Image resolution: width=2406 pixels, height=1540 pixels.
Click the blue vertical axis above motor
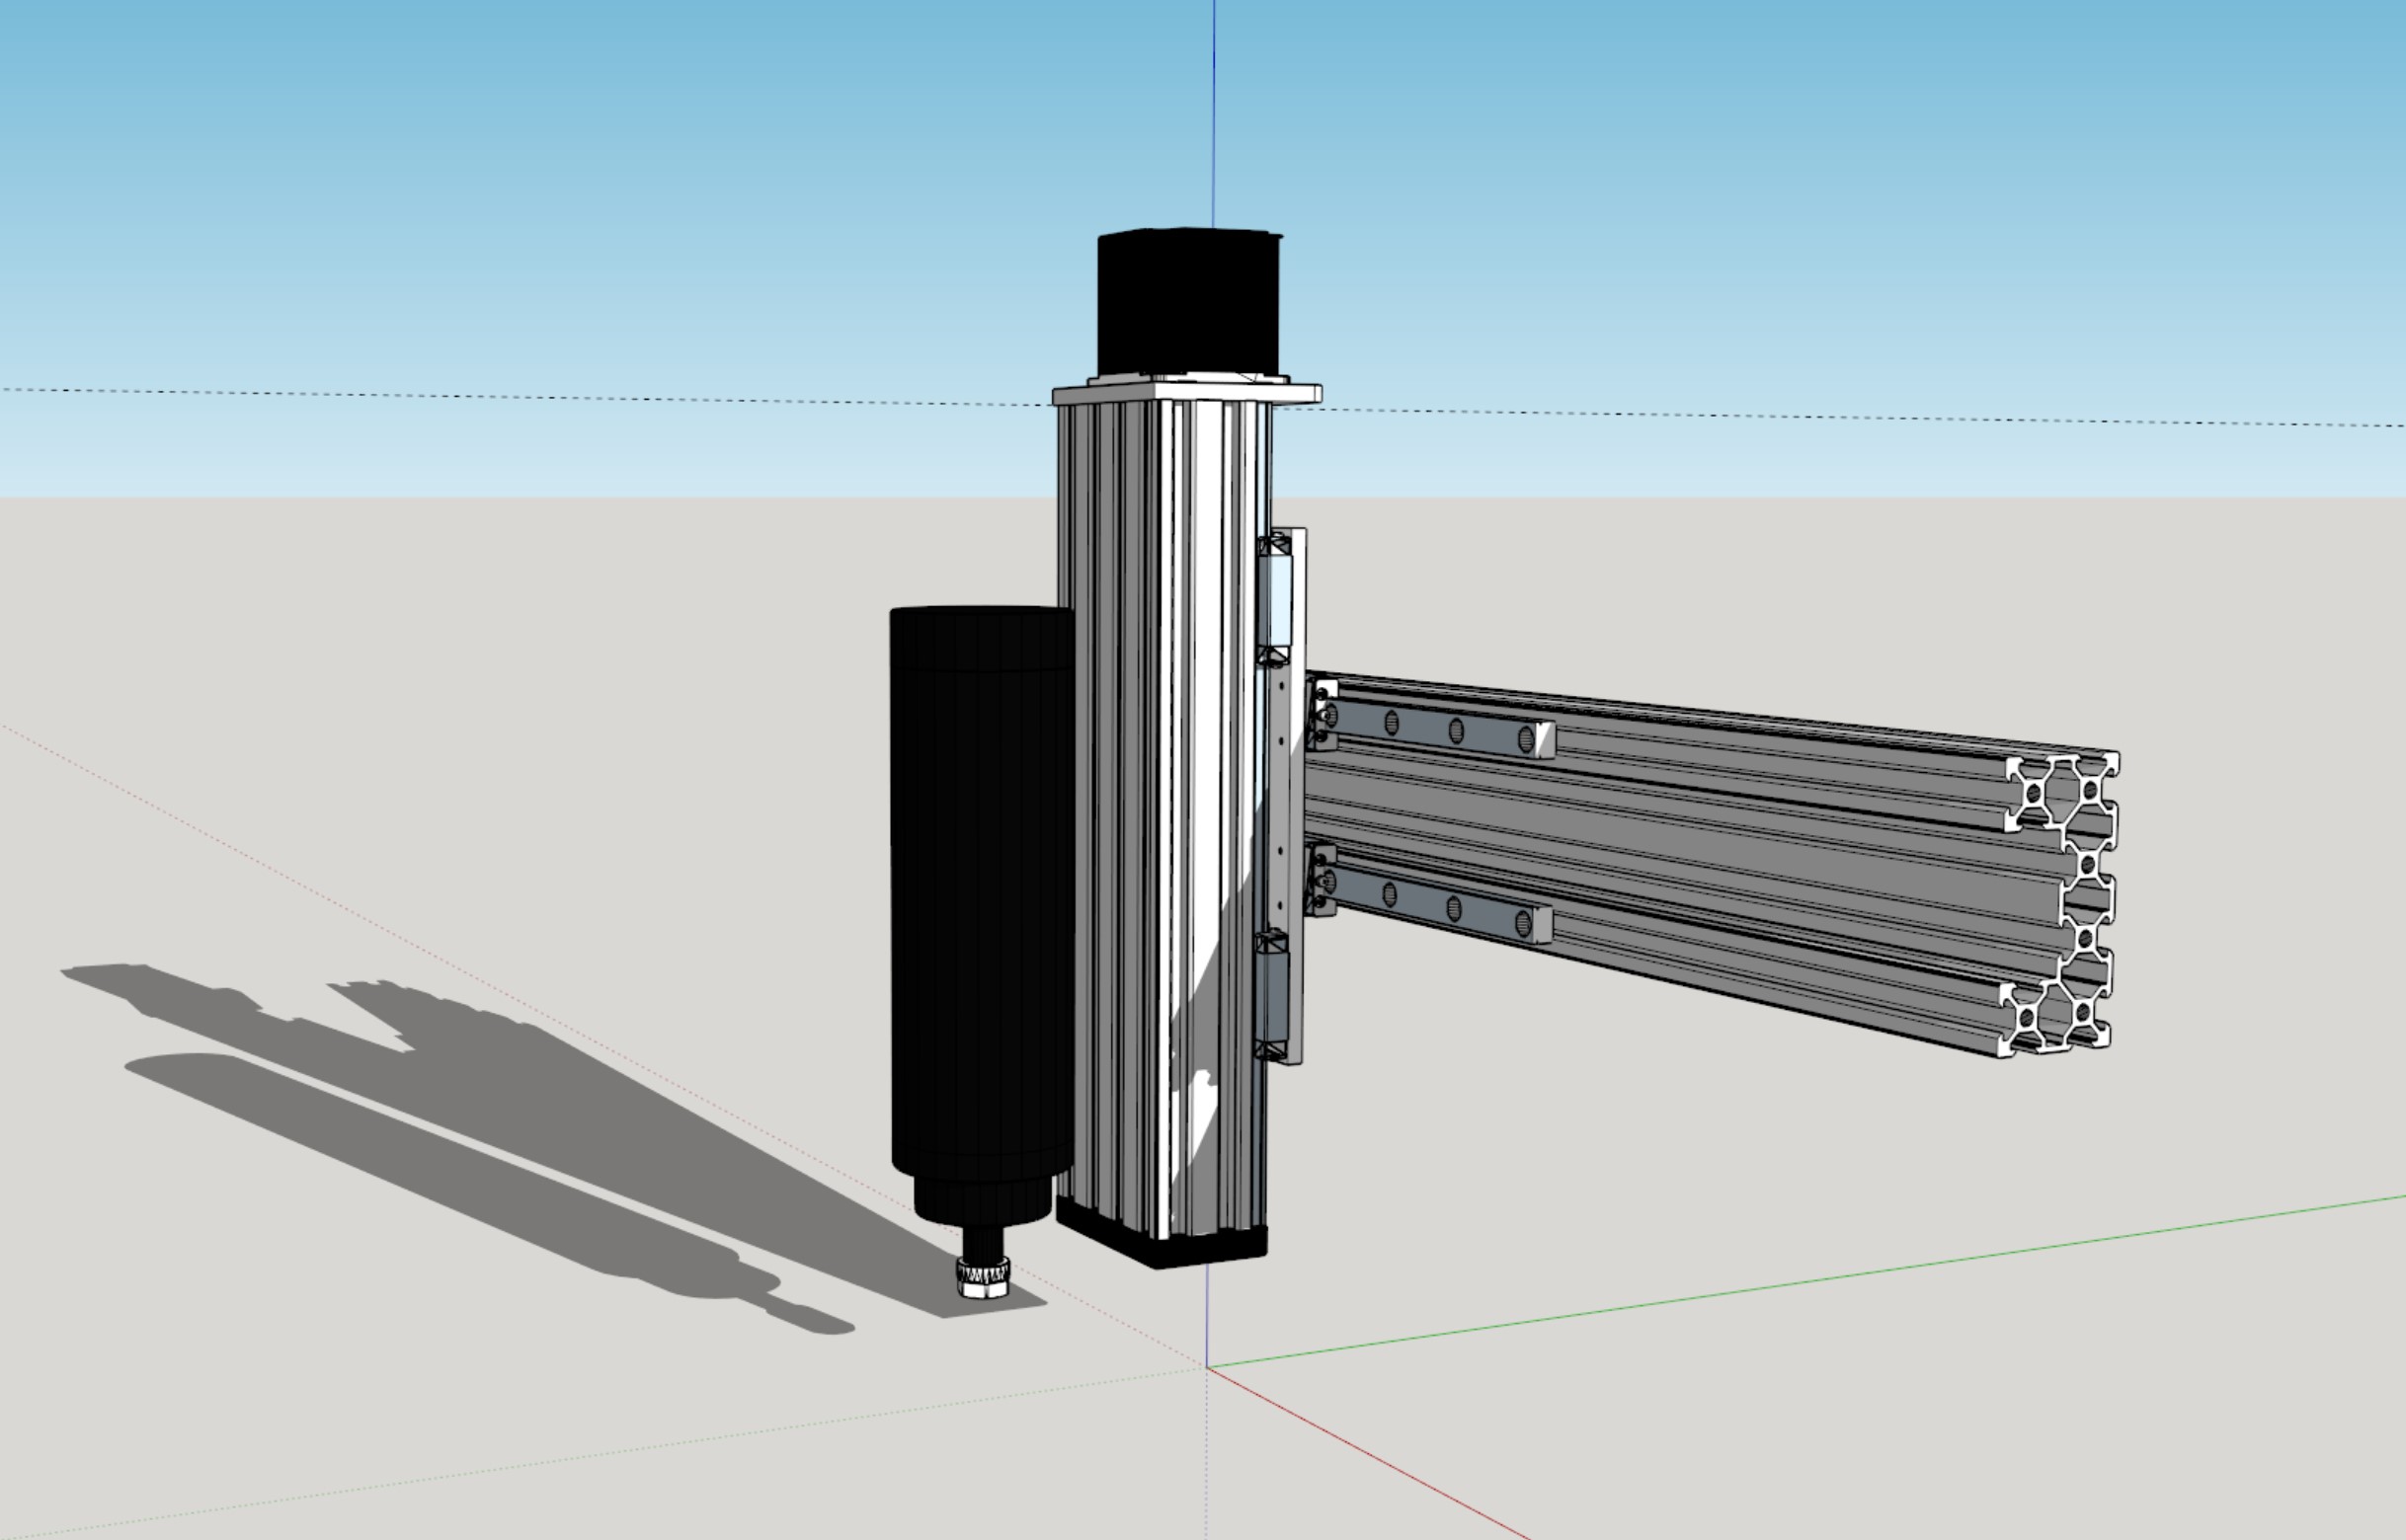[x=1214, y=110]
